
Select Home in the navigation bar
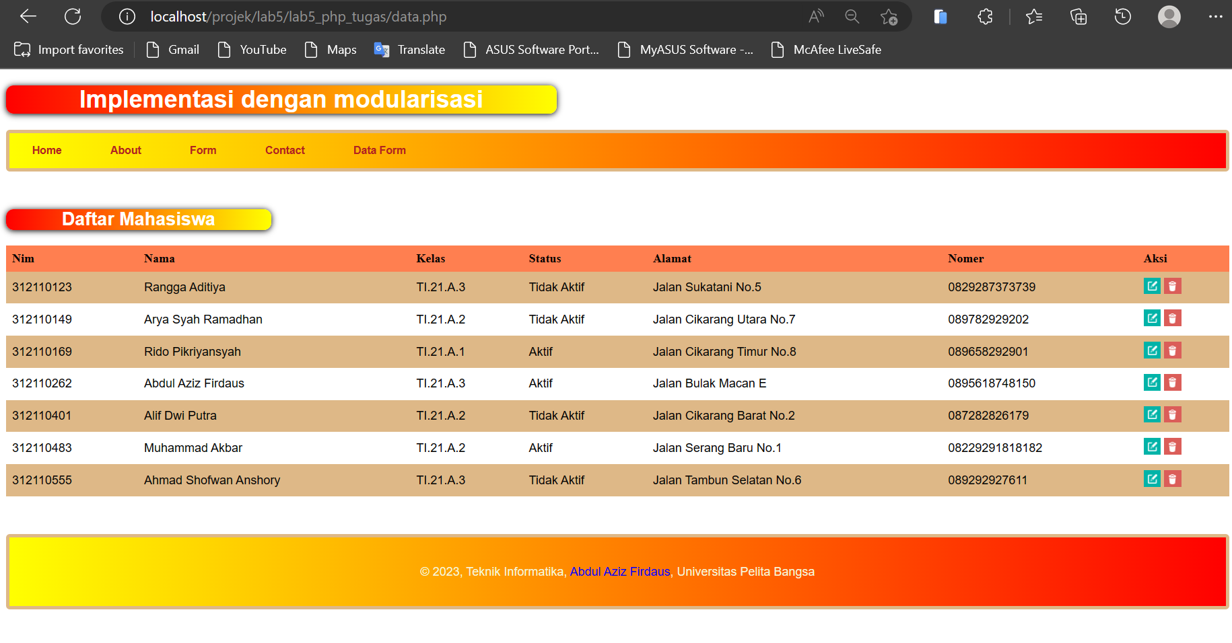46,150
